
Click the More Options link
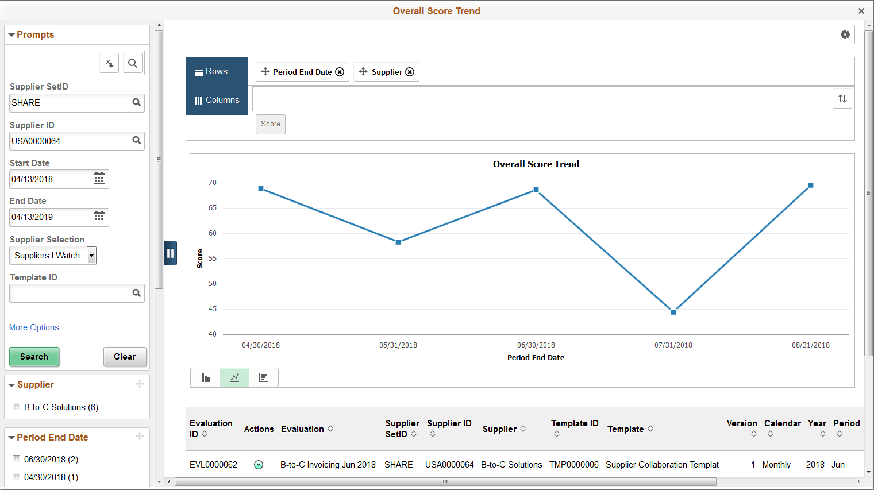point(34,327)
